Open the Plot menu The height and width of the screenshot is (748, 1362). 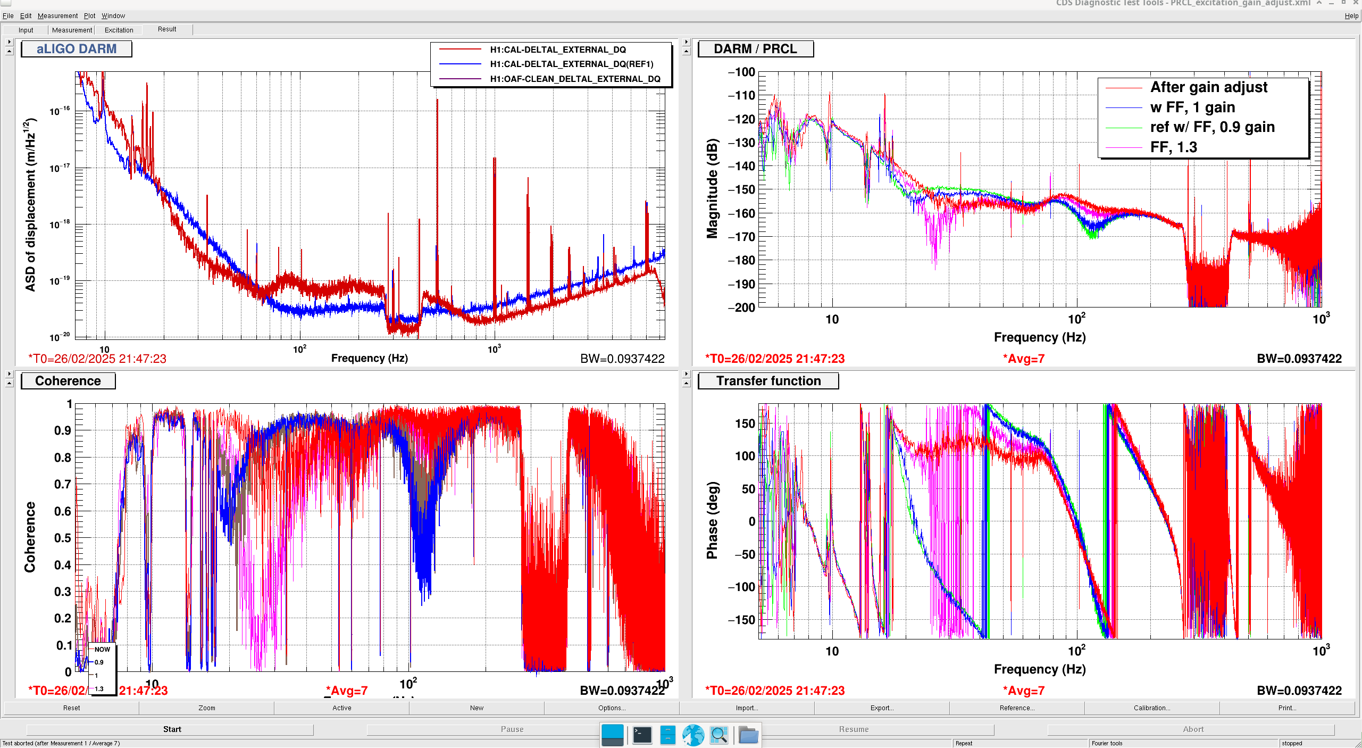pyautogui.click(x=89, y=15)
